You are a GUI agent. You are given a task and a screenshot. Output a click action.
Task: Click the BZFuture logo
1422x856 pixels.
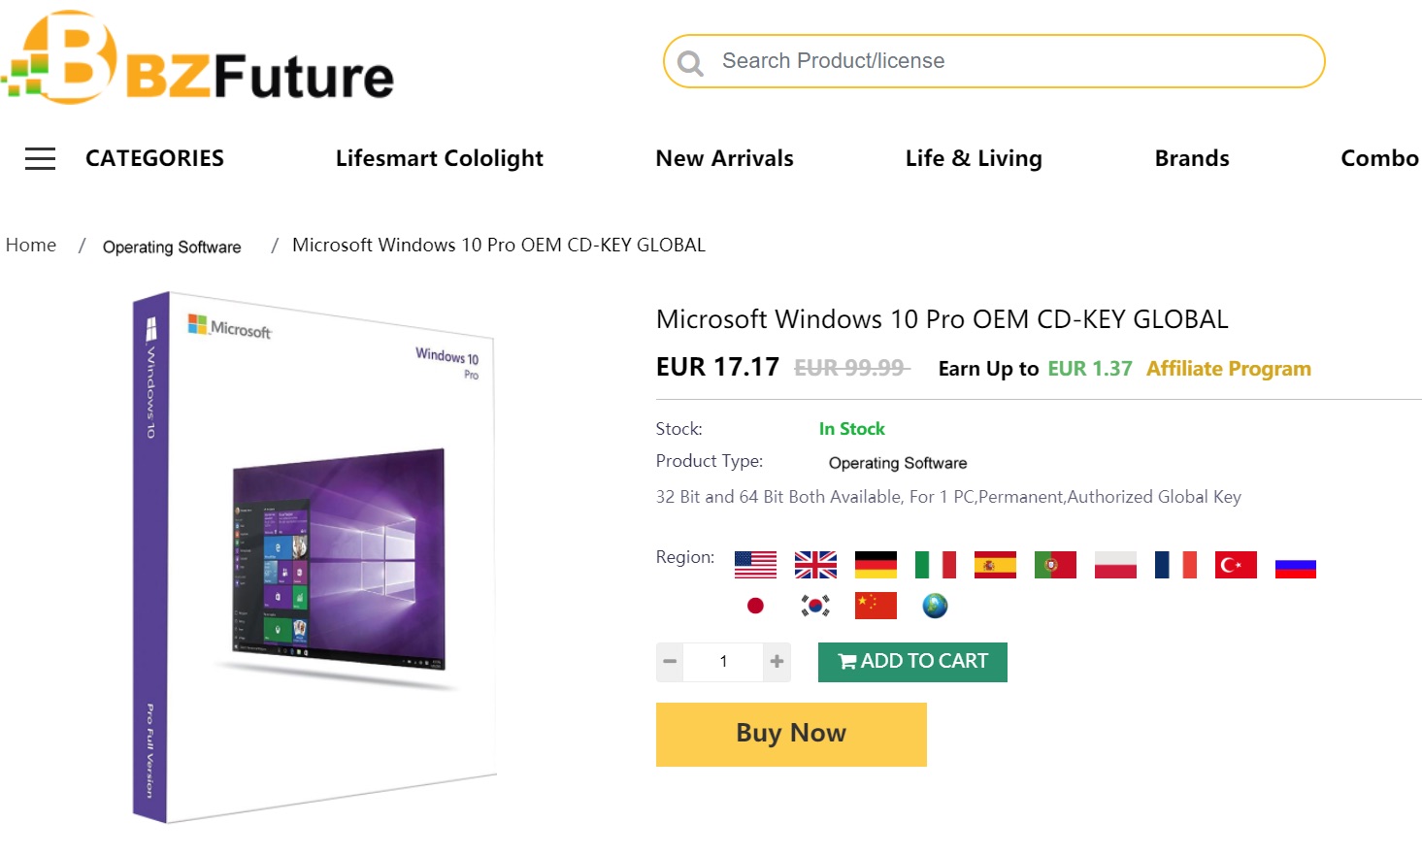coord(199,60)
